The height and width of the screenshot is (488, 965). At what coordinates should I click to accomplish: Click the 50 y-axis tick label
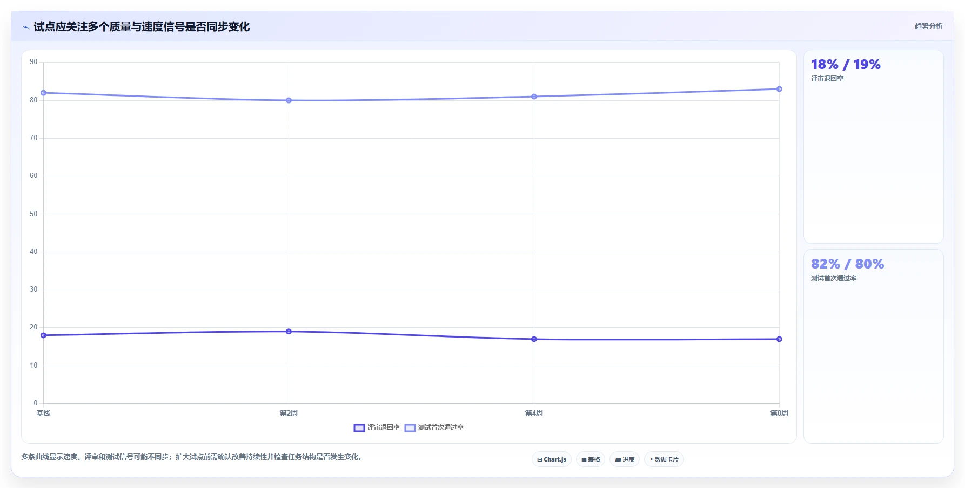click(x=33, y=214)
